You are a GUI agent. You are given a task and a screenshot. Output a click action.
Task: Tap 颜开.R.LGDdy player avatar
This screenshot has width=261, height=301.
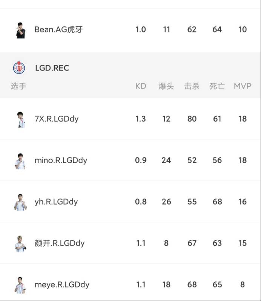click(x=21, y=244)
